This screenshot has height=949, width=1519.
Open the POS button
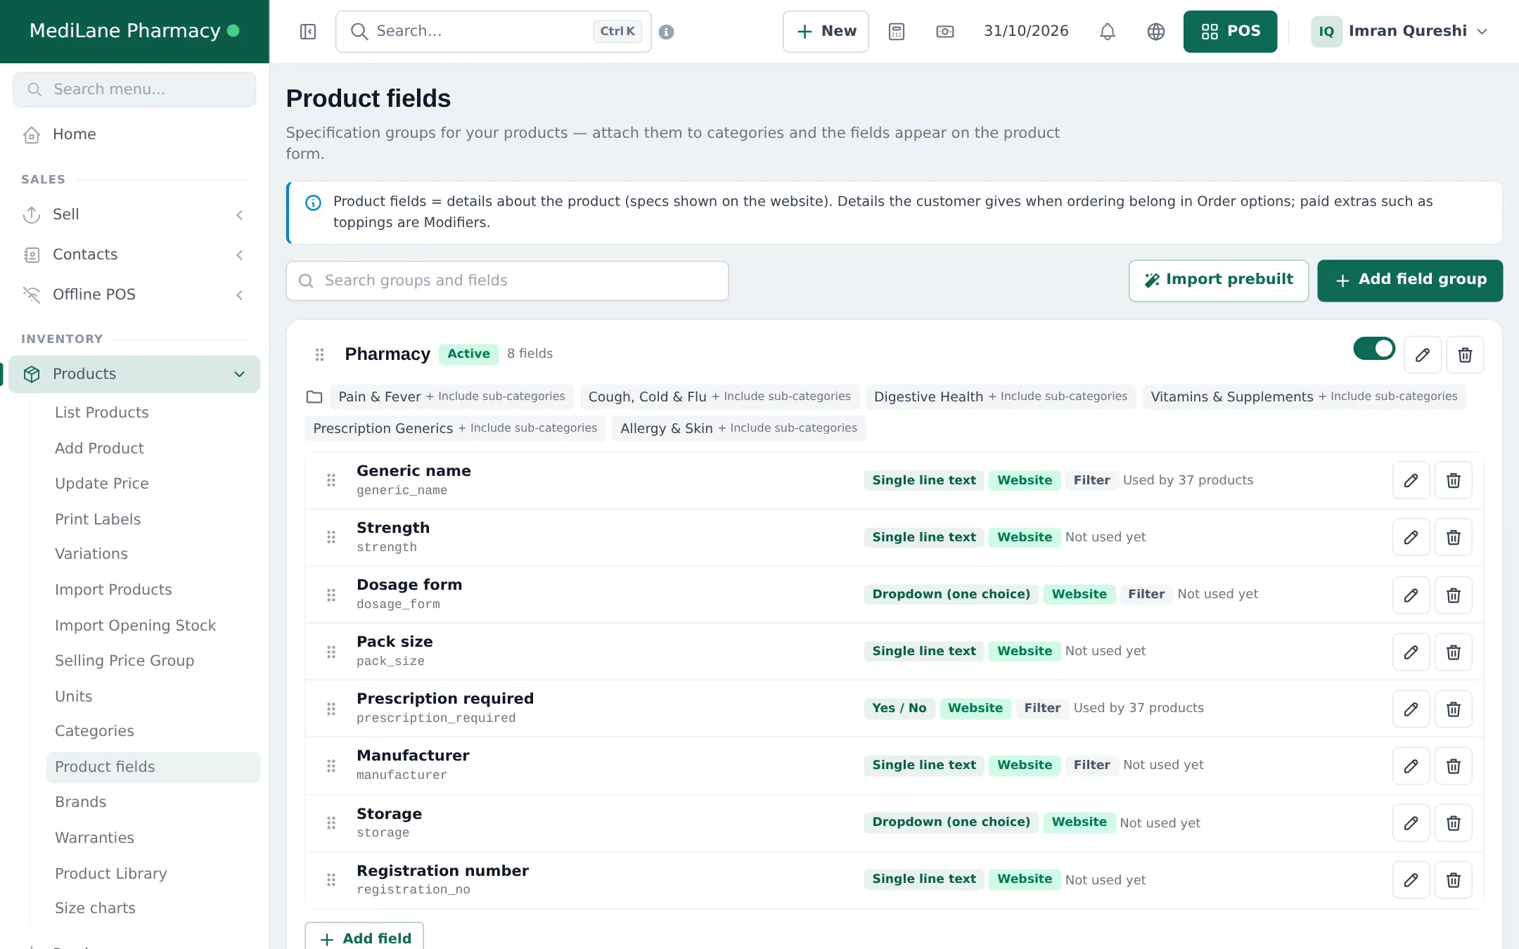(x=1230, y=32)
